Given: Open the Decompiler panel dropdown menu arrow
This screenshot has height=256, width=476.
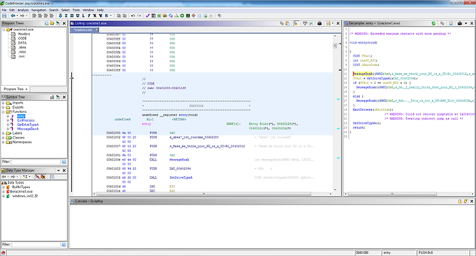Looking at the screenshot, I should [466, 23].
